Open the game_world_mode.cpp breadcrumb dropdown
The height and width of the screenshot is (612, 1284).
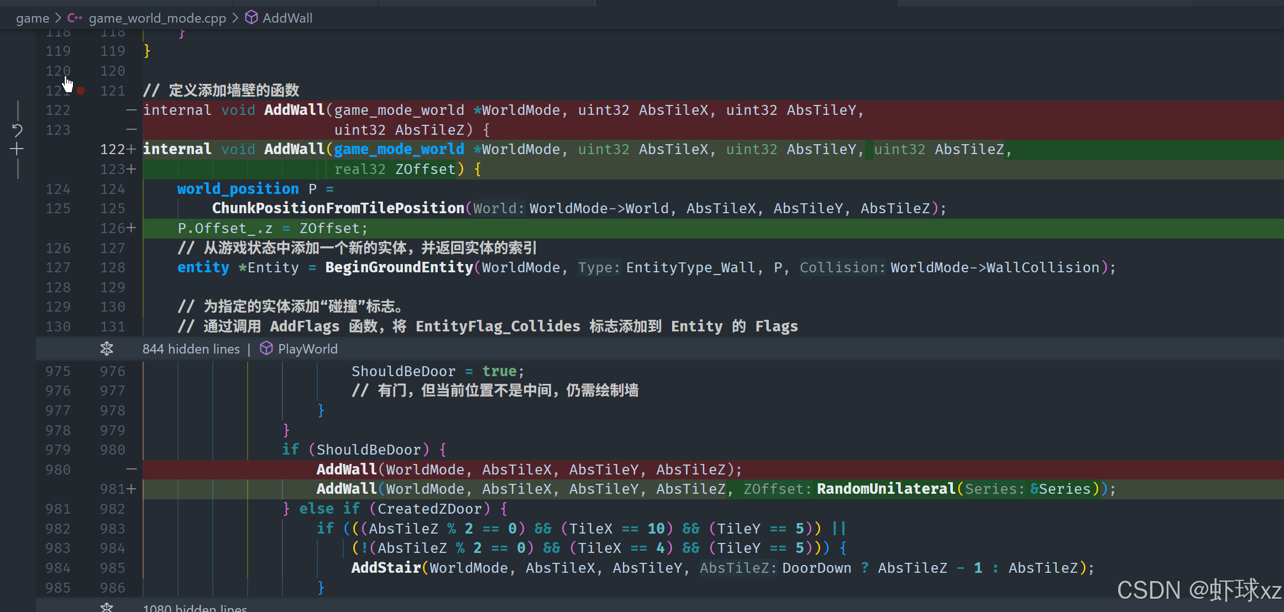(157, 18)
